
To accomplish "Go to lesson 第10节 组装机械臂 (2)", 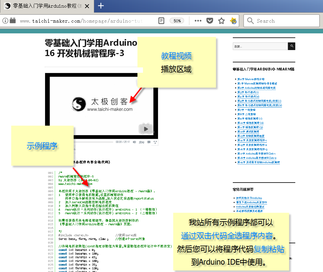I will 250,123.
